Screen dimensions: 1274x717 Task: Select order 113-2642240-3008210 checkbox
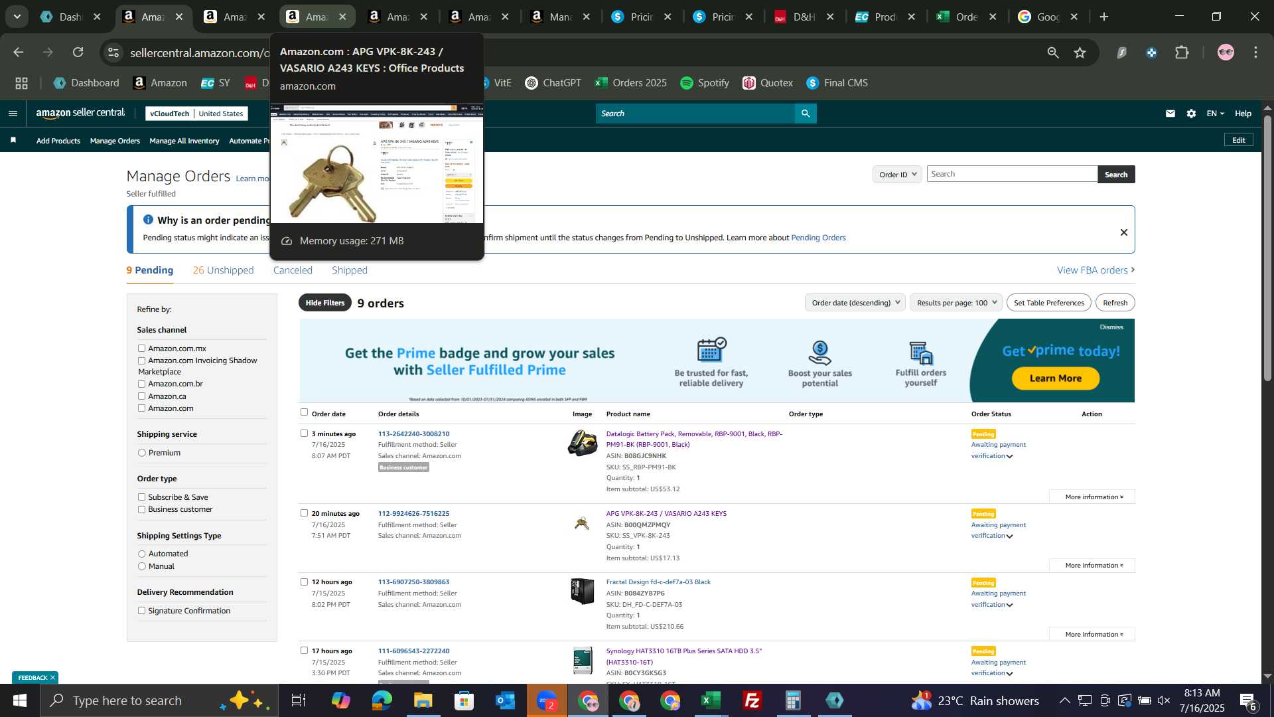point(304,433)
